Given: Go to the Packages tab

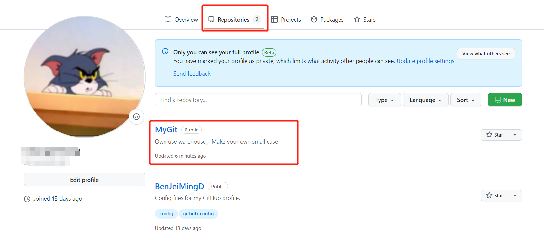Looking at the screenshot, I should coord(327,20).
